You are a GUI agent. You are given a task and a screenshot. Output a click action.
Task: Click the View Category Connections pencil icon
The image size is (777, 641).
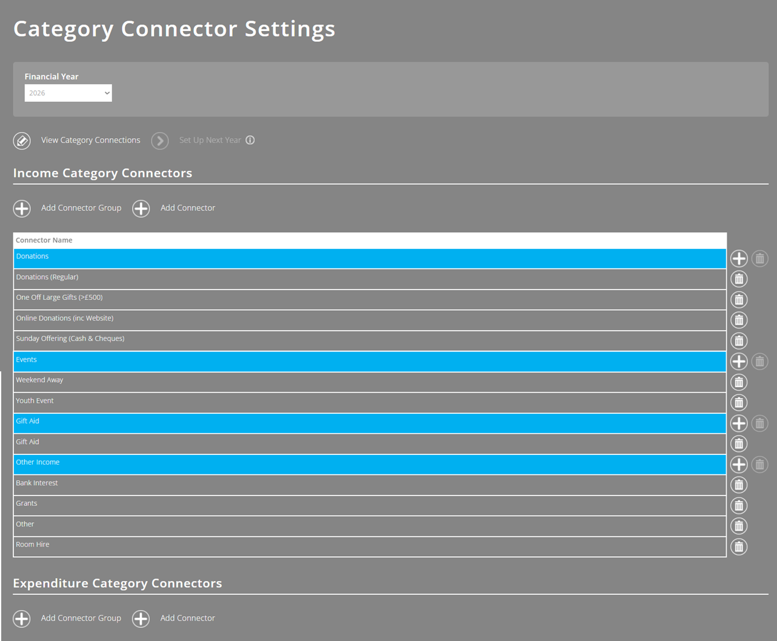[22, 141]
